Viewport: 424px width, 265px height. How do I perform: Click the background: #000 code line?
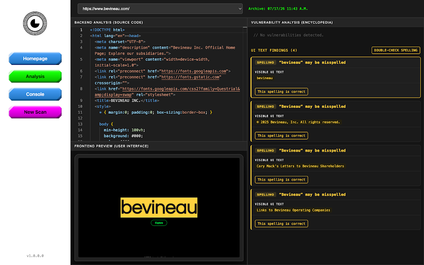click(x=123, y=136)
